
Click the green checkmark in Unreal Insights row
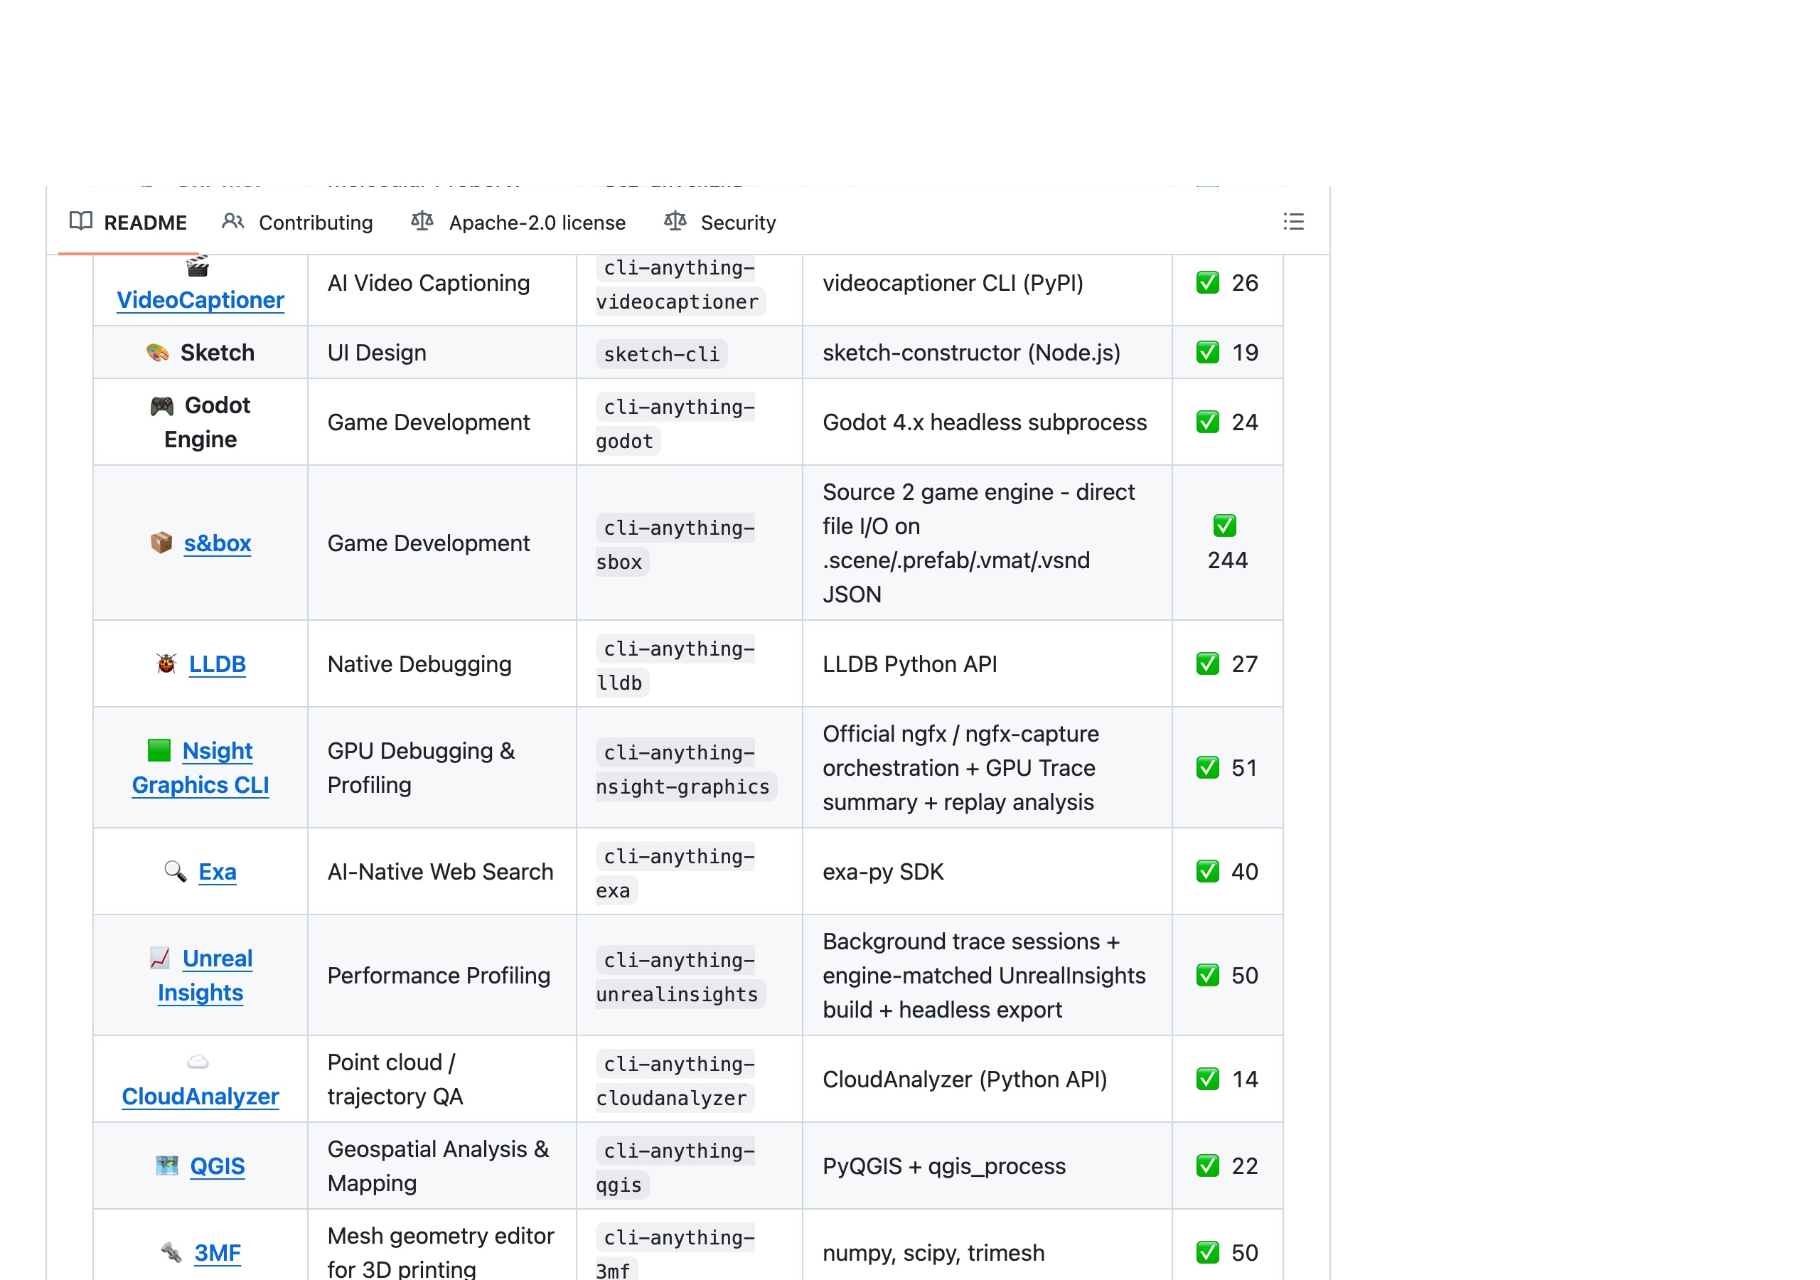coord(1207,976)
